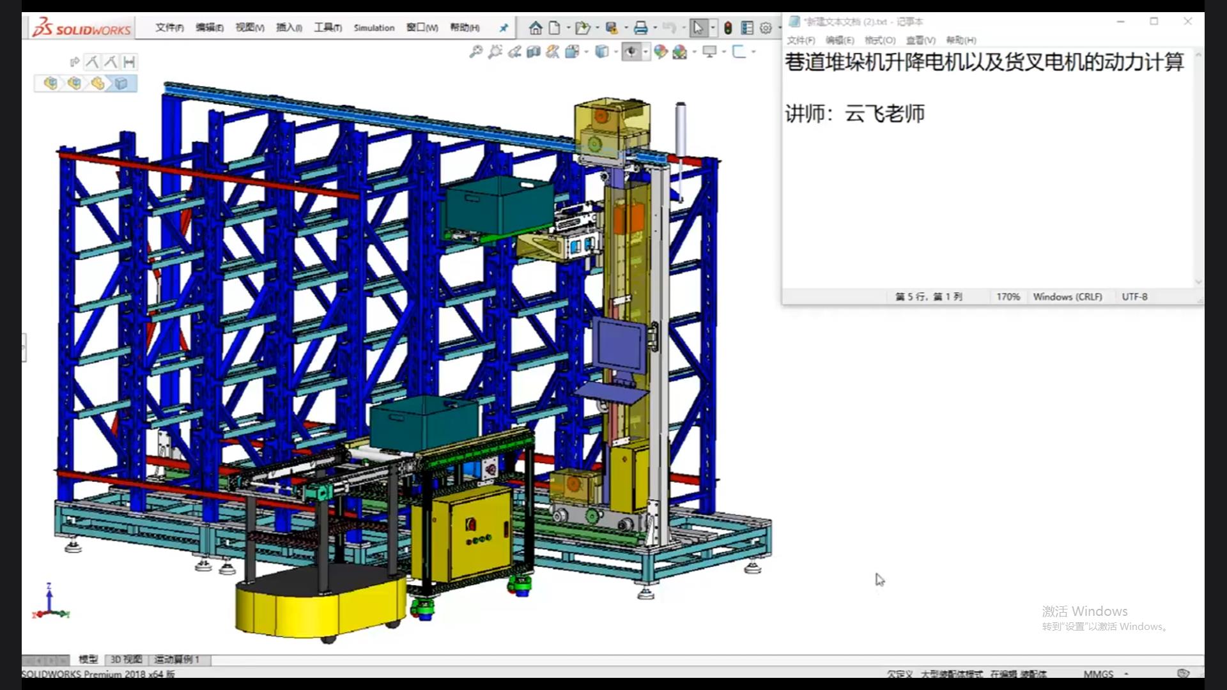Open File Properties list icon
The image size is (1227, 690).
point(746,28)
